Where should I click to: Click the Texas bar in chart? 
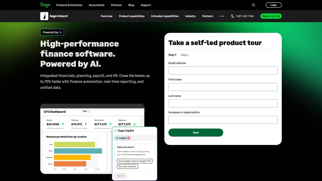[x=74, y=144]
